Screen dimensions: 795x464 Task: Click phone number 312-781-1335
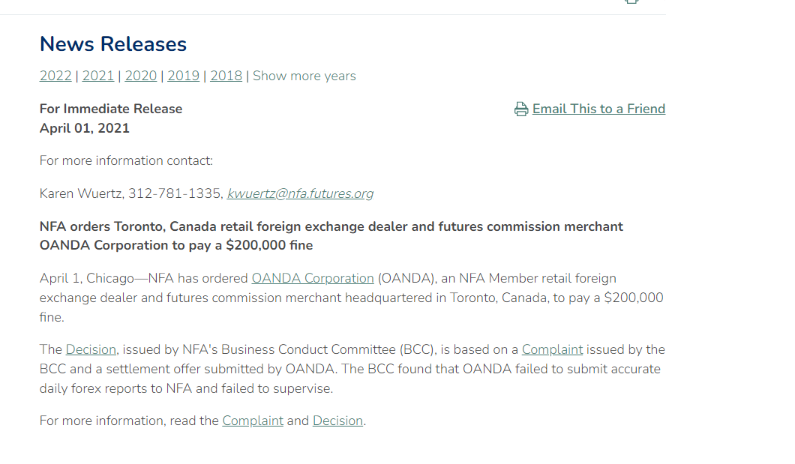pos(175,193)
